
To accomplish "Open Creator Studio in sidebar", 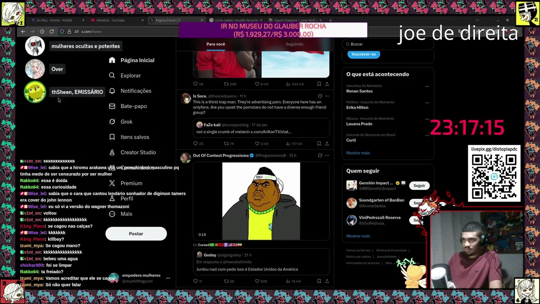I will pos(132,152).
